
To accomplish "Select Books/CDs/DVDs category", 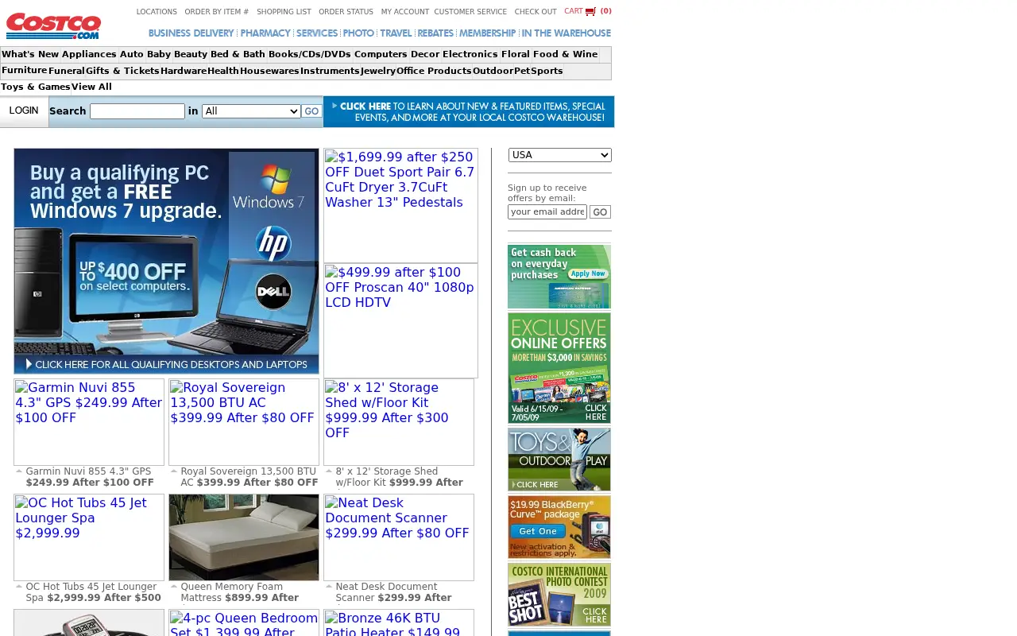I will point(310,55).
